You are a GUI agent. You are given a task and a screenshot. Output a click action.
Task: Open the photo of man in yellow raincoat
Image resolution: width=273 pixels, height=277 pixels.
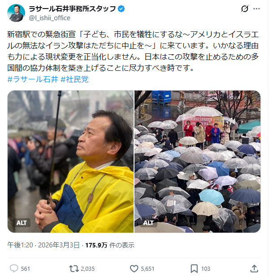coord(70,161)
